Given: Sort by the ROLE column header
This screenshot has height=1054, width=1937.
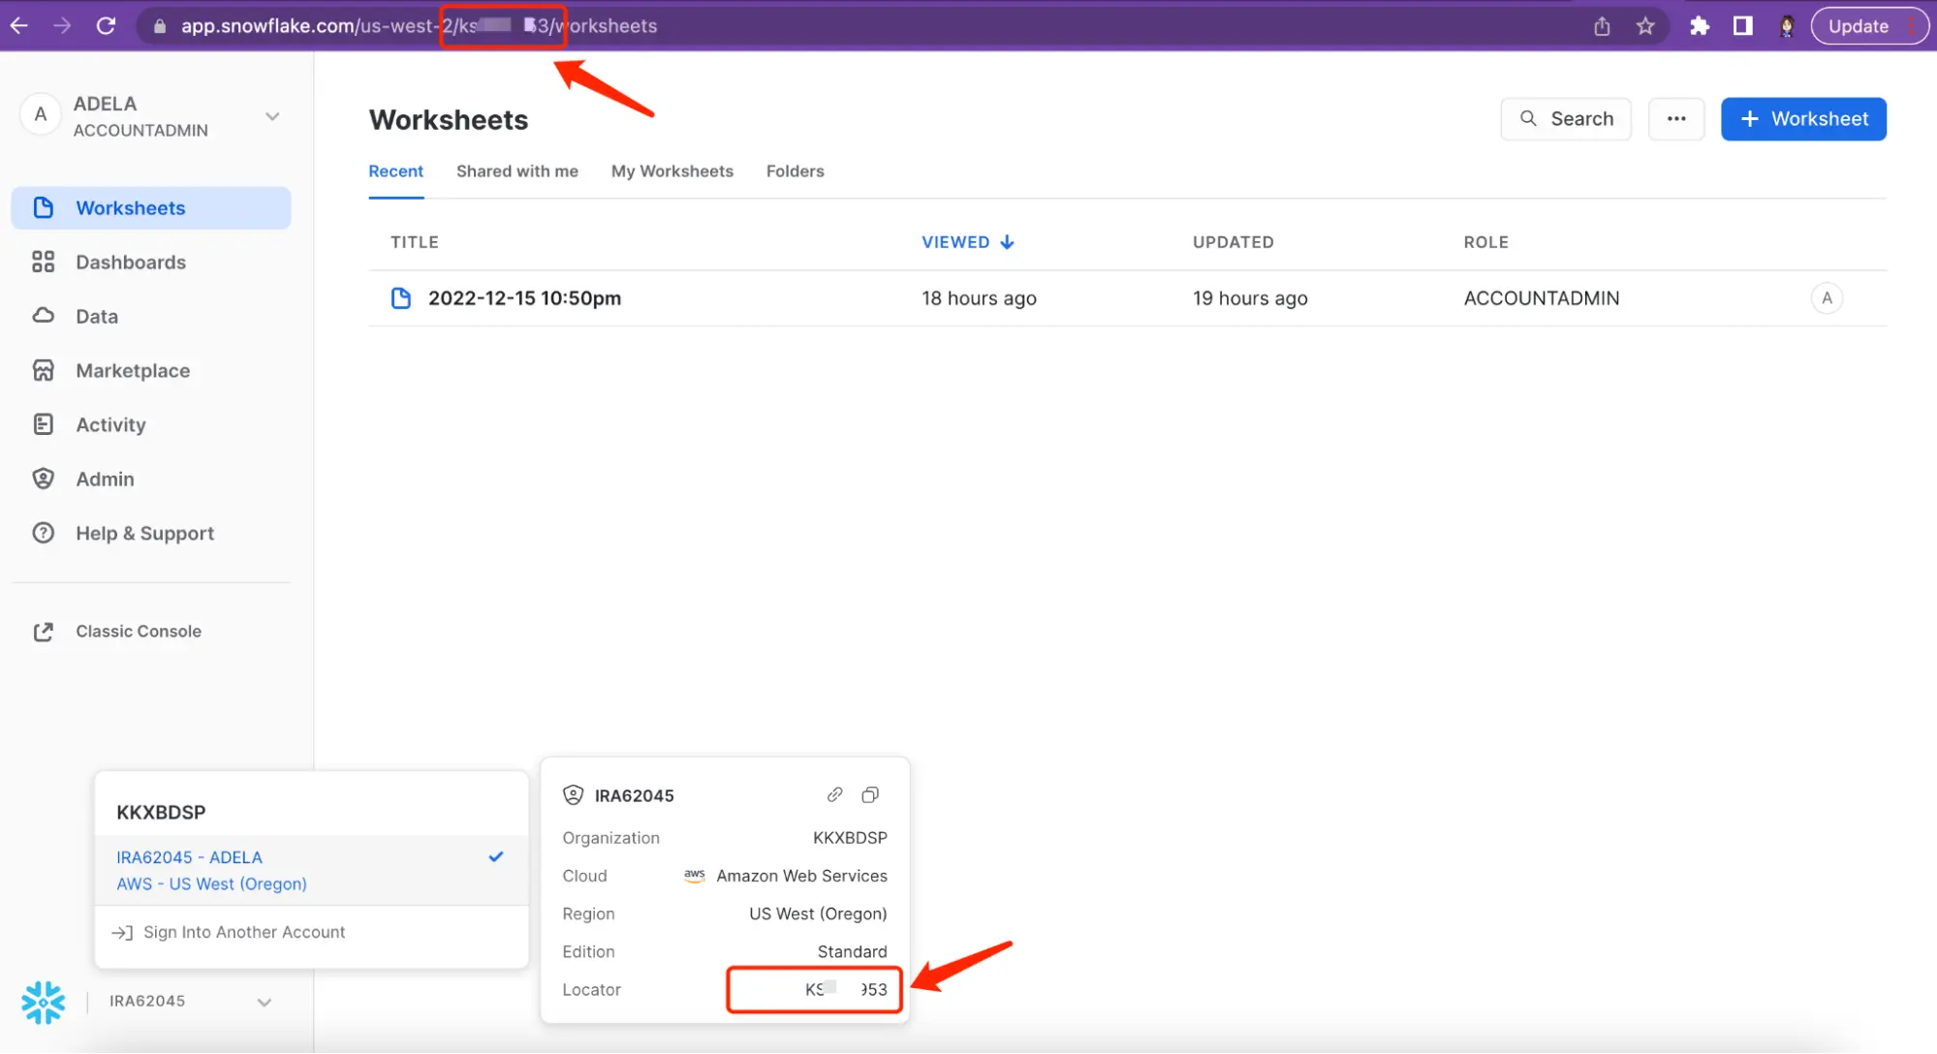Looking at the screenshot, I should [1486, 242].
